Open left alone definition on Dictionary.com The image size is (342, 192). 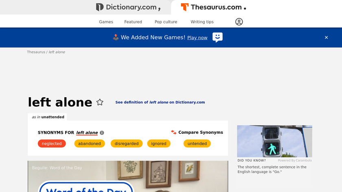click(x=160, y=102)
